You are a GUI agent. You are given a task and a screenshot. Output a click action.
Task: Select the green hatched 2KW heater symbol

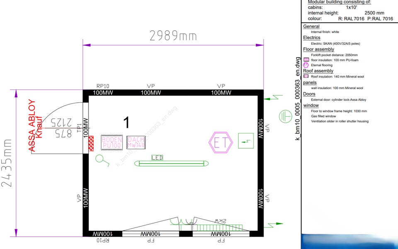[x=220, y=227]
